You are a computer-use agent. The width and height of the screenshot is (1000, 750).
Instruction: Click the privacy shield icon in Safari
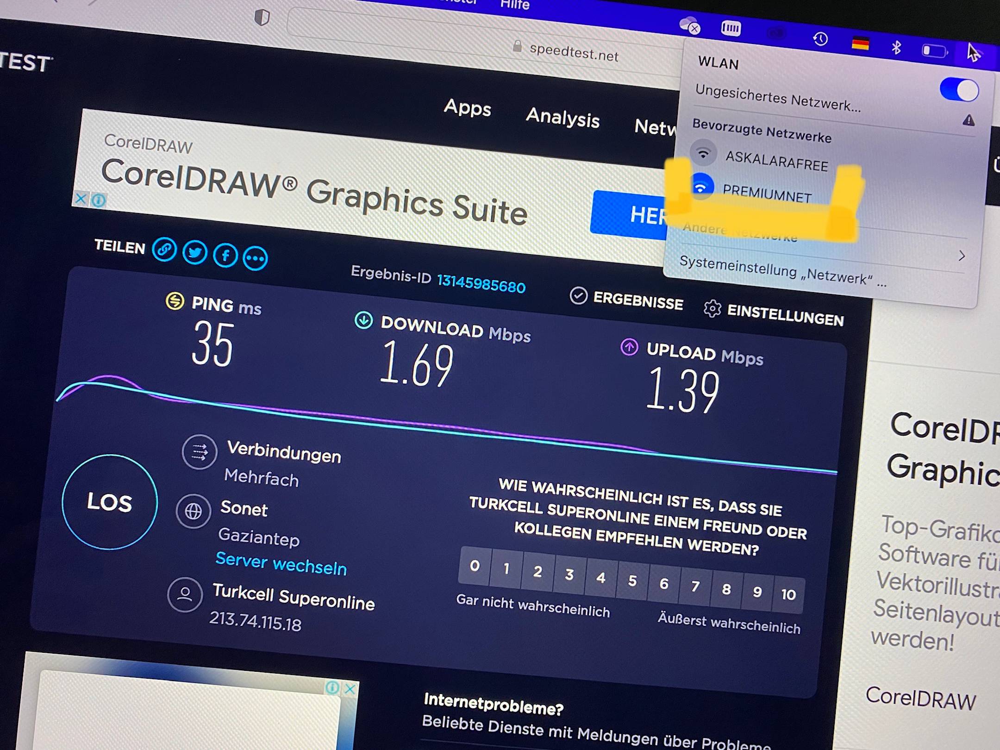point(262,18)
